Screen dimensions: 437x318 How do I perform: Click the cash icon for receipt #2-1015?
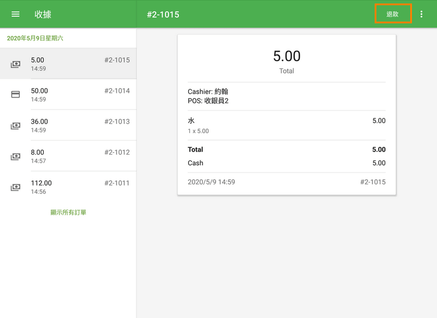coord(16,64)
